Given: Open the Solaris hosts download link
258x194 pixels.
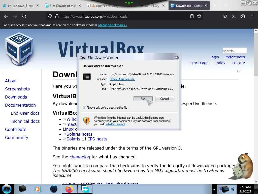Looking at the screenshot, I should click(79, 134).
